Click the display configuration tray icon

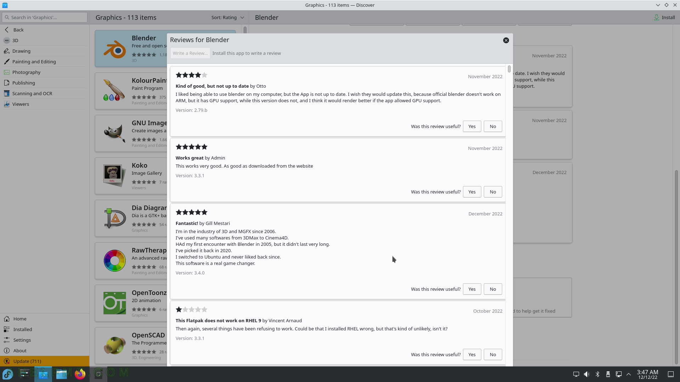pos(576,374)
